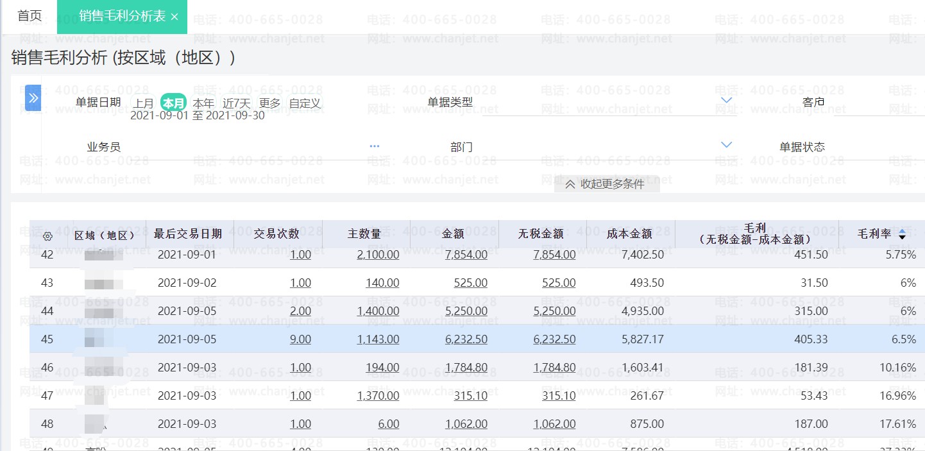Viewport: 925px width, 451px height.
Task: Click date range 2021-09-01 至 2021-09-30
Action: click(x=198, y=116)
